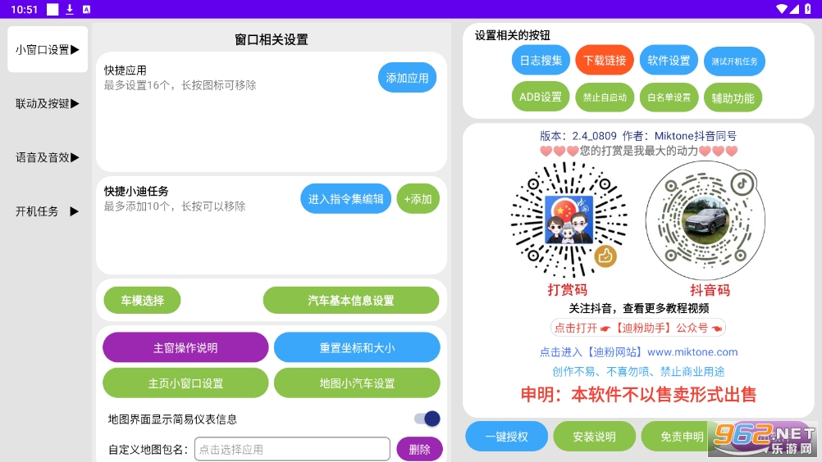Click the 快捷应用 label
822x462 pixels.
(126, 70)
